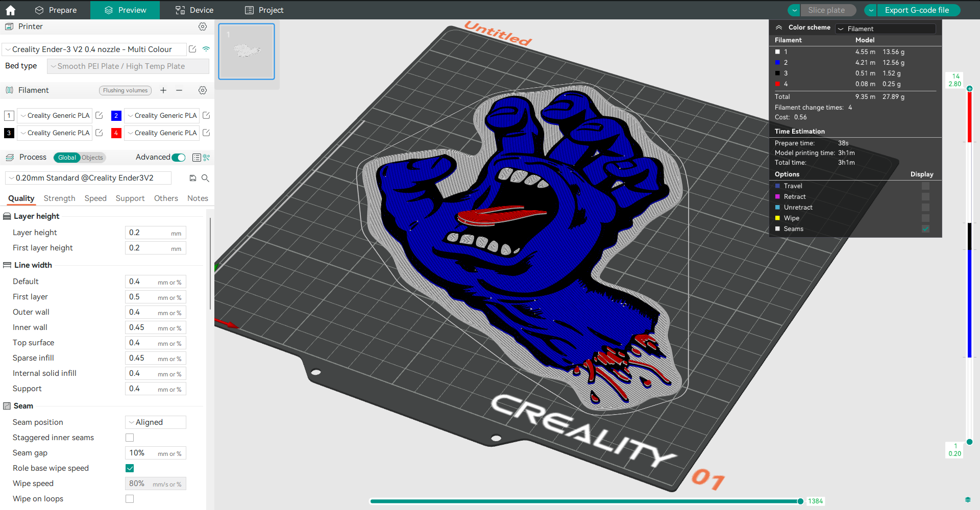Click the horizontal move slider handle
Viewport: 980px width, 510px height.
click(800, 501)
